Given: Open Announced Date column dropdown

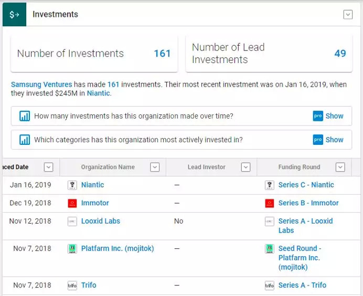Looking at the screenshot, I should [48, 167].
